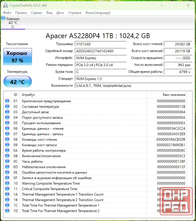Click the host writes value 26119 GB
This screenshot has width=196, height=221.
[178, 51]
